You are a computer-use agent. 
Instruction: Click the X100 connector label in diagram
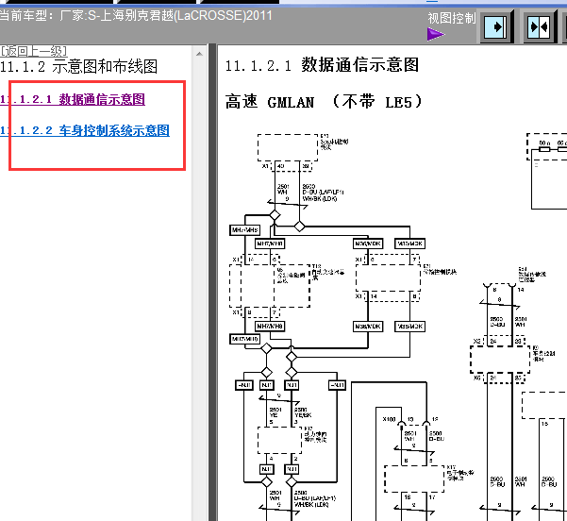tap(389, 419)
